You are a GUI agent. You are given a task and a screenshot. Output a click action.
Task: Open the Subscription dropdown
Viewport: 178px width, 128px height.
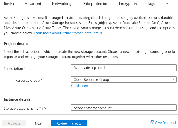tap(124, 68)
